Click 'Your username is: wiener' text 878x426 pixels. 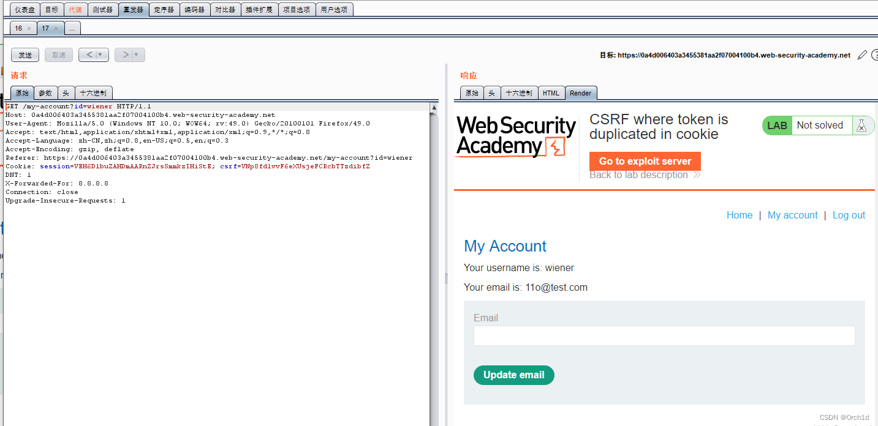click(x=519, y=268)
